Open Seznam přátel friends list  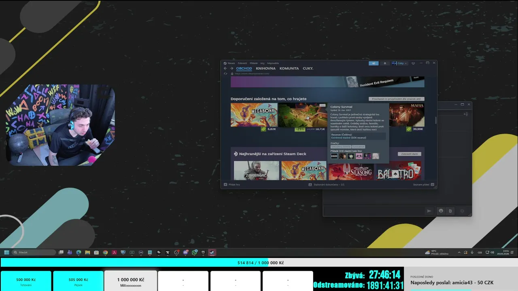423,184
